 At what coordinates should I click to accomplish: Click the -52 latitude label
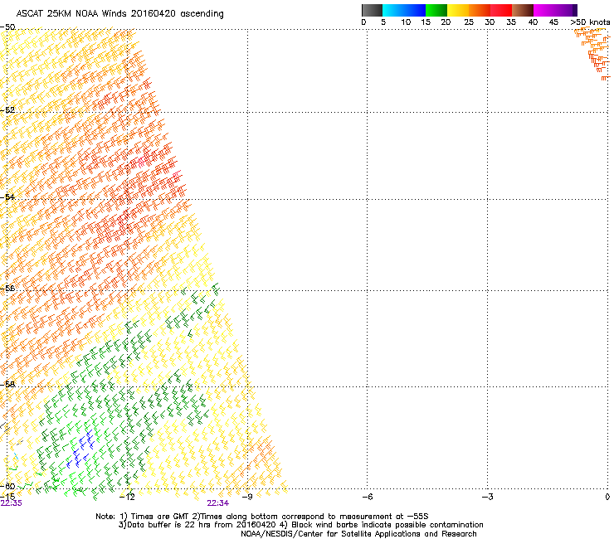click(x=7, y=110)
